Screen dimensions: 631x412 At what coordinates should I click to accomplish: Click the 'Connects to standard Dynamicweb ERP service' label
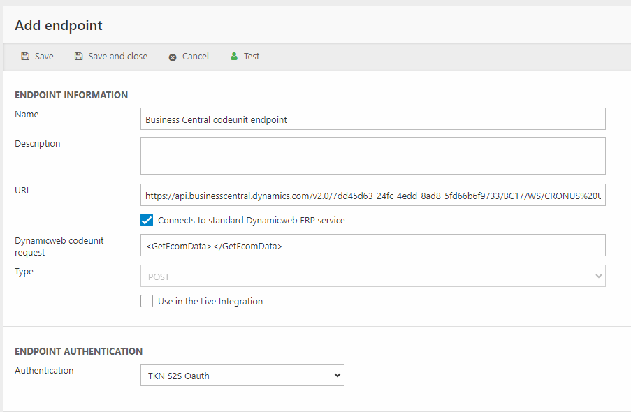(x=252, y=221)
